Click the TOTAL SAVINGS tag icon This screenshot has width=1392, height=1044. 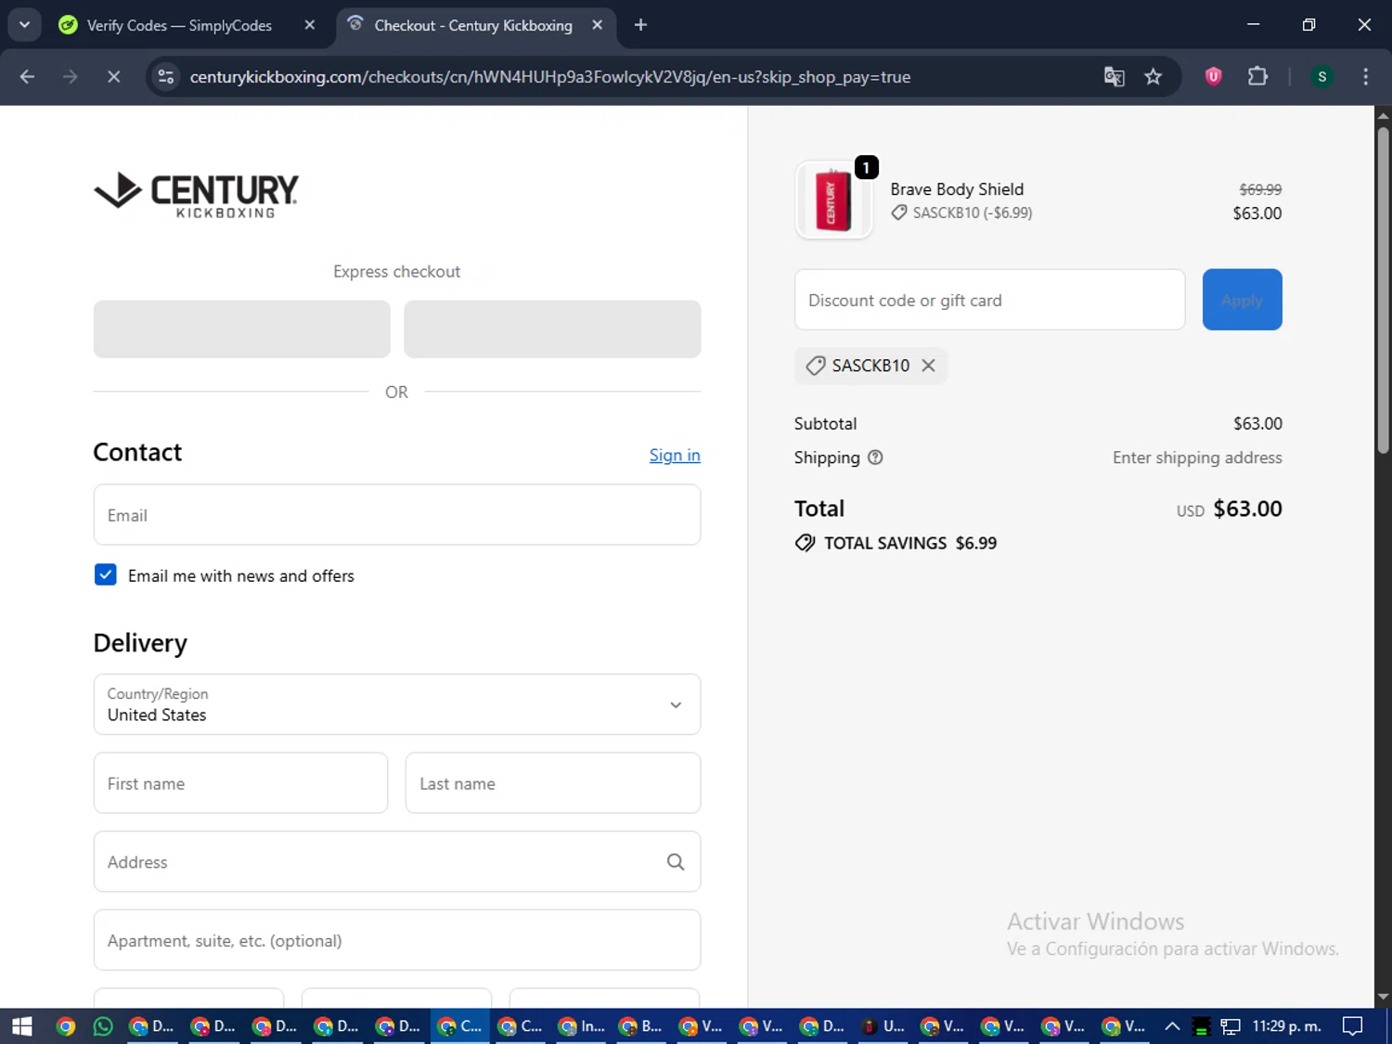(805, 543)
